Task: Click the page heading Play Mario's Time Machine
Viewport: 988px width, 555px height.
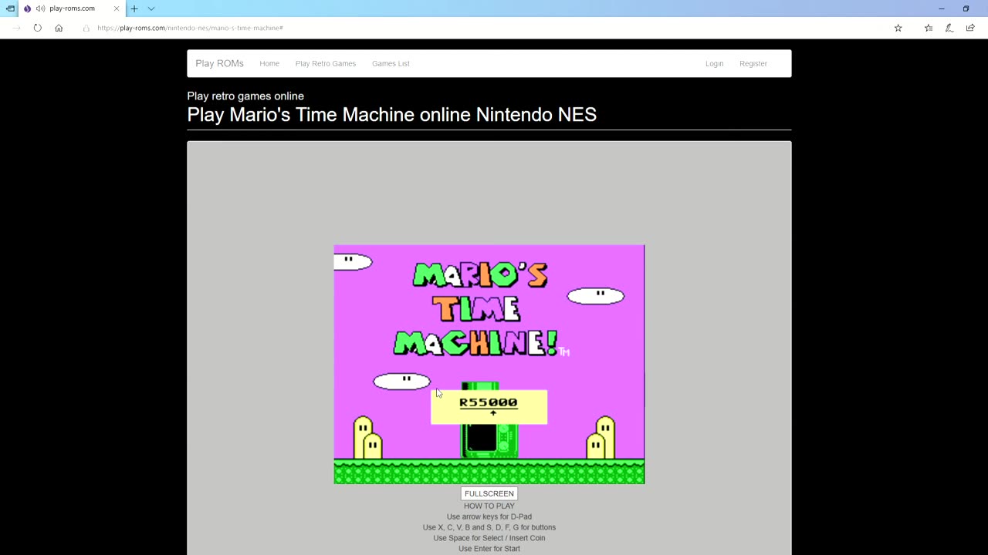Action: coord(391,115)
